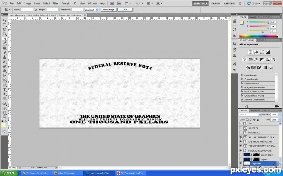This screenshot has width=283, height=176.
Task: Open the Character panel icon
Action: point(234,64)
